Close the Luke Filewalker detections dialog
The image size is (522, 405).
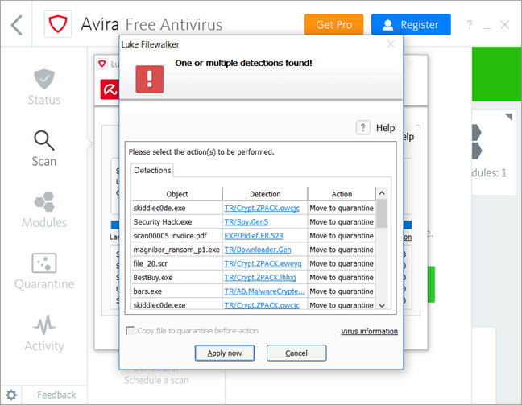point(391,44)
